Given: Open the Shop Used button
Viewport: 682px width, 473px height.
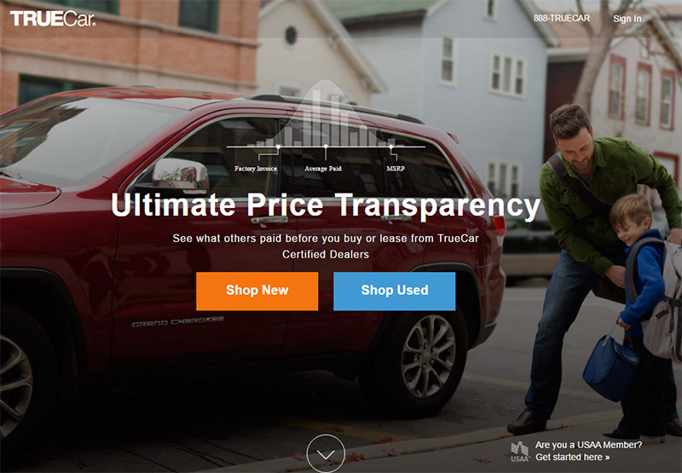Looking at the screenshot, I should coord(395,291).
